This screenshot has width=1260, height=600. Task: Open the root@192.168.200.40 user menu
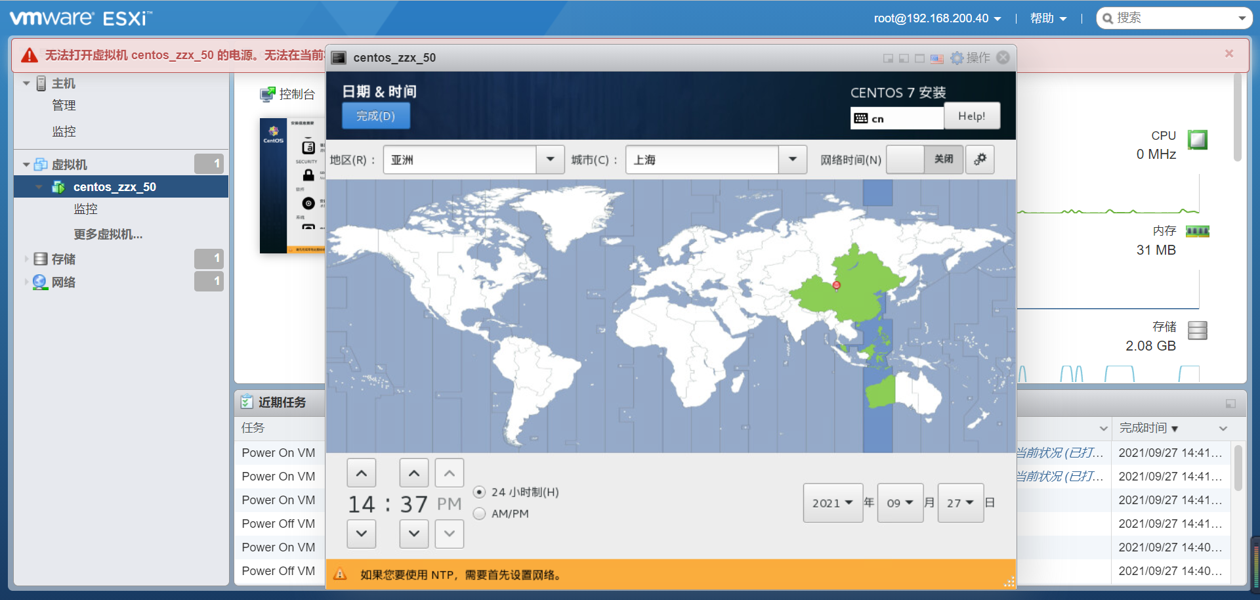(937, 18)
